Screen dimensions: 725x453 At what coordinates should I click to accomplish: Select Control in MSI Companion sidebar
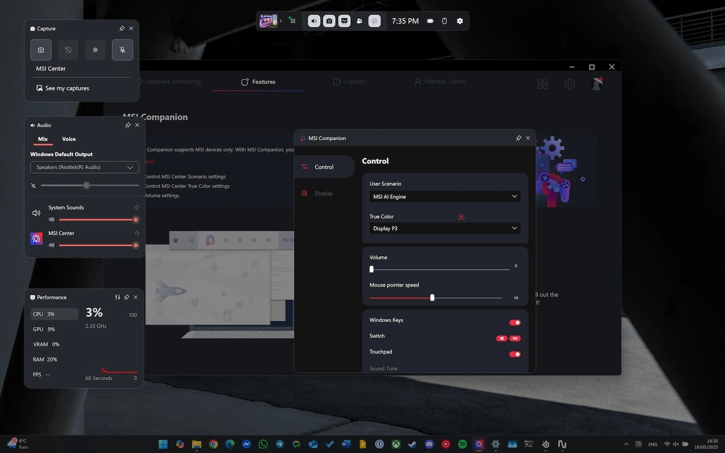pyautogui.click(x=324, y=167)
